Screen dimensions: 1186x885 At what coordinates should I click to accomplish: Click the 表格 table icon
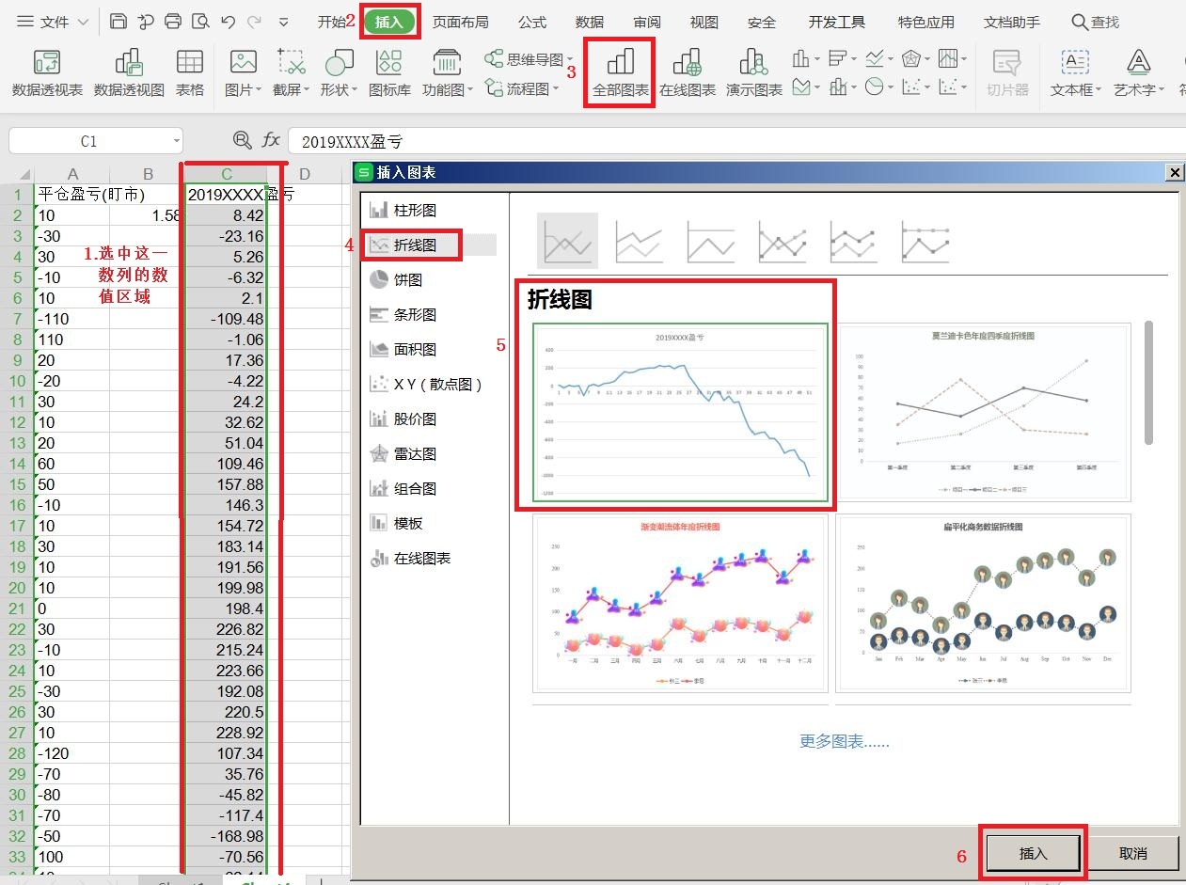coord(190,73)
